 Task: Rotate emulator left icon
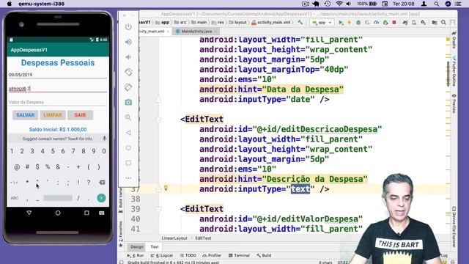click(x=128, y=72)
